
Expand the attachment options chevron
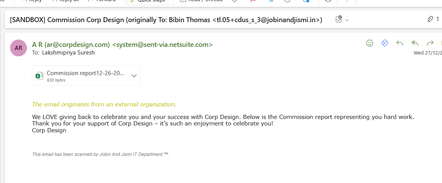(x=134, y=75)
